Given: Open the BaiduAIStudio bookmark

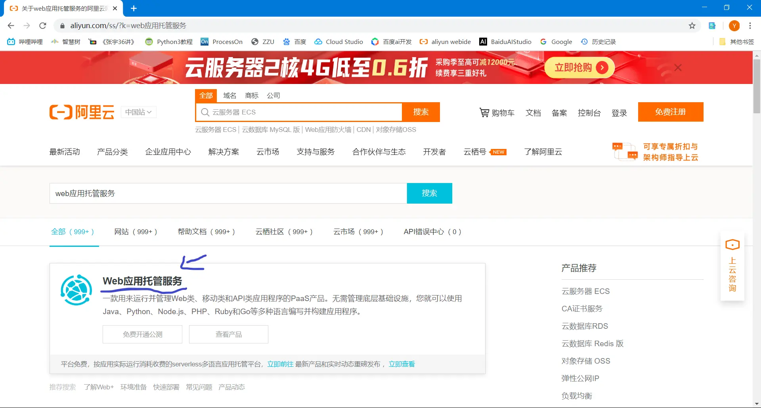Looking at the screenshot, I should pyautogui.click(x=505, y=42).
